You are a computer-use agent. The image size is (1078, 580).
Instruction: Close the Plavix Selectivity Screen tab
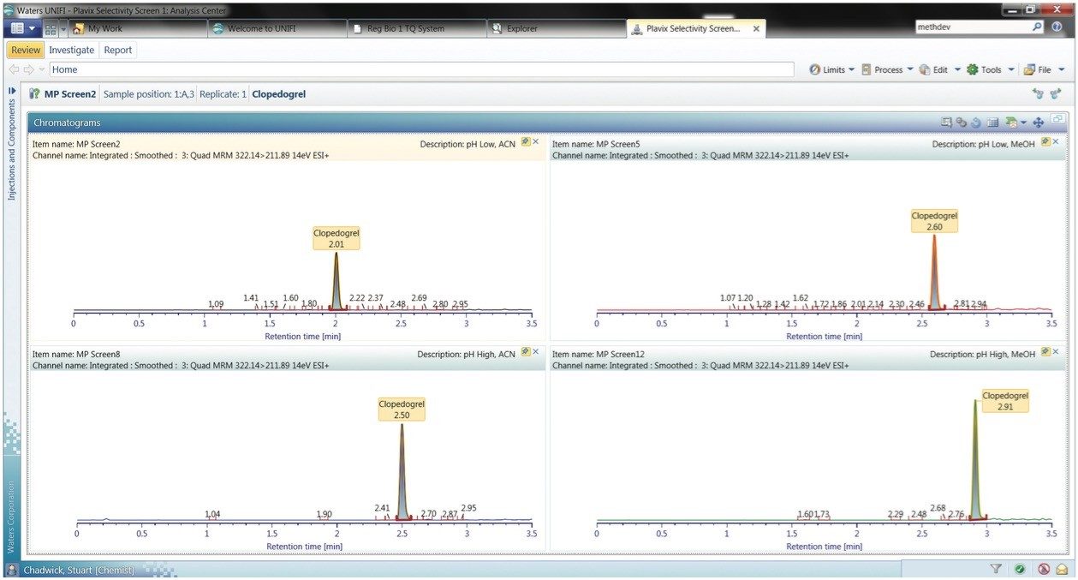coord(756,28)
